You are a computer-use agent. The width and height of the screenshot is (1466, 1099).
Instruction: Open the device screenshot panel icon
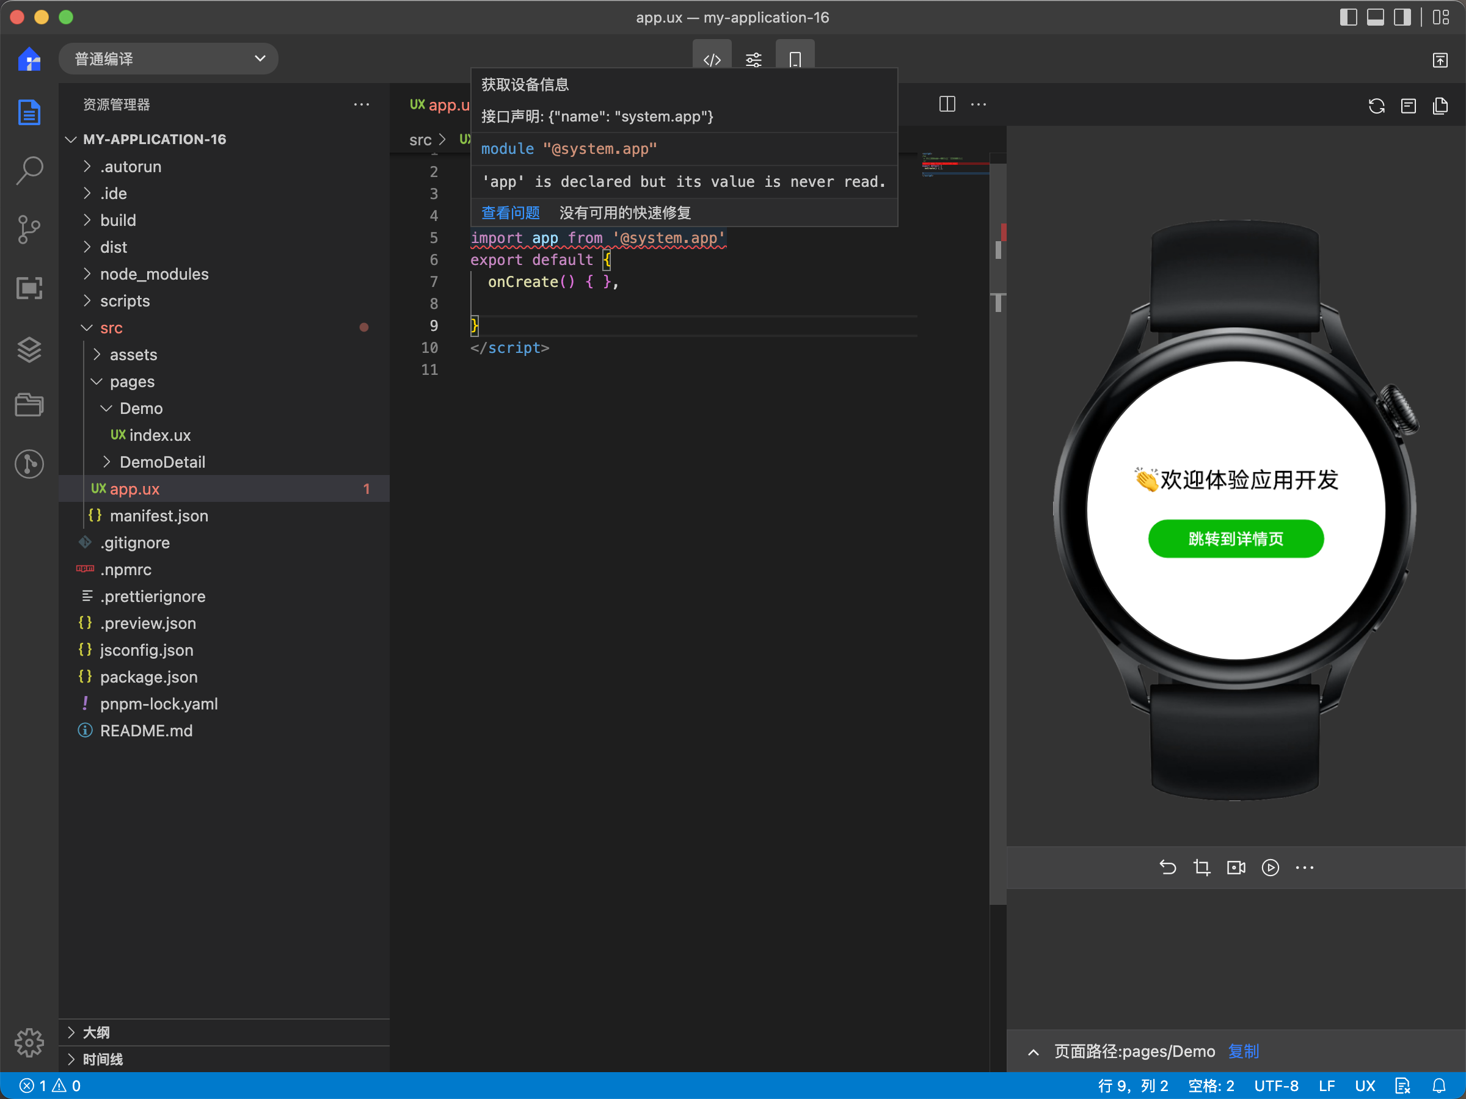click(x=29, y=288)
